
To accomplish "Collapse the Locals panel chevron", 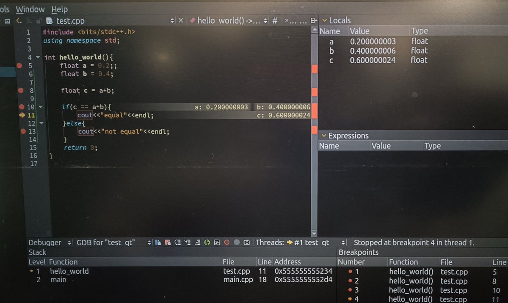I will tap(325, 20).
